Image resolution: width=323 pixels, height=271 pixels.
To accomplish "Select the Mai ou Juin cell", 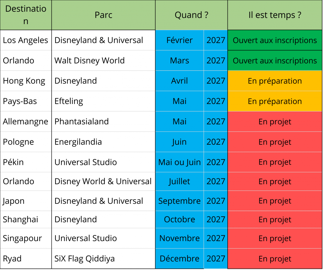I will (179, 162).
